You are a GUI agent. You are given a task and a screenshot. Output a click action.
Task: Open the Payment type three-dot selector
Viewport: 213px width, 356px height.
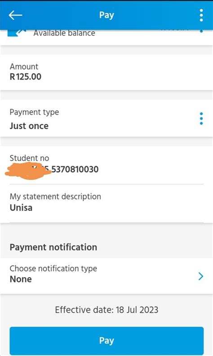(x=201, y=119)
